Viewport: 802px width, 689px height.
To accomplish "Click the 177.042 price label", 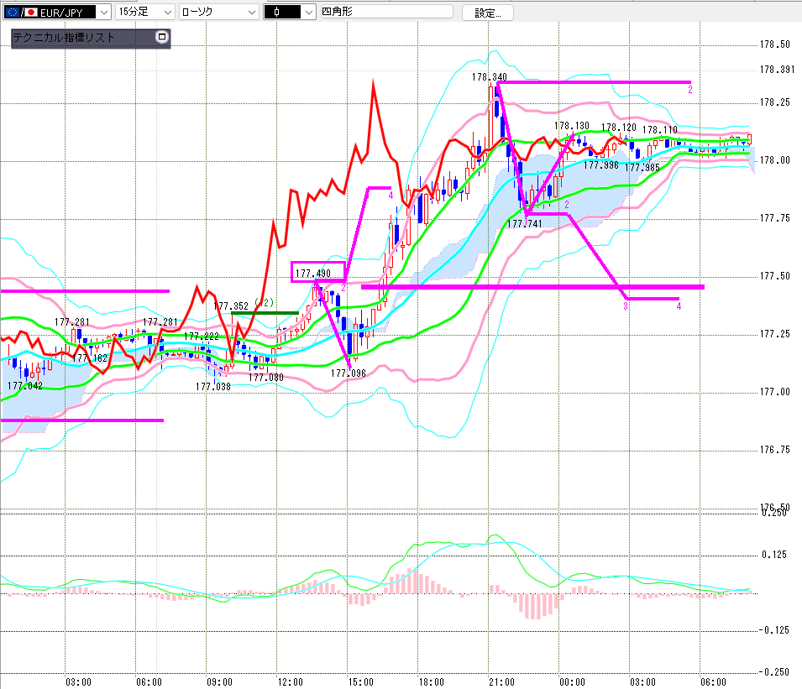I will [x=25, y=386].
